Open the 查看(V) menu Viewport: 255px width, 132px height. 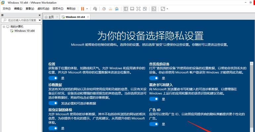point(30,9)
